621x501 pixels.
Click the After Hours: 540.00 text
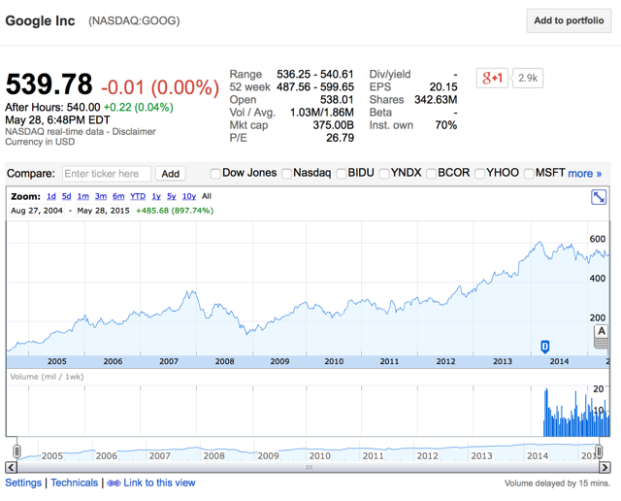[x=52, y=107]
